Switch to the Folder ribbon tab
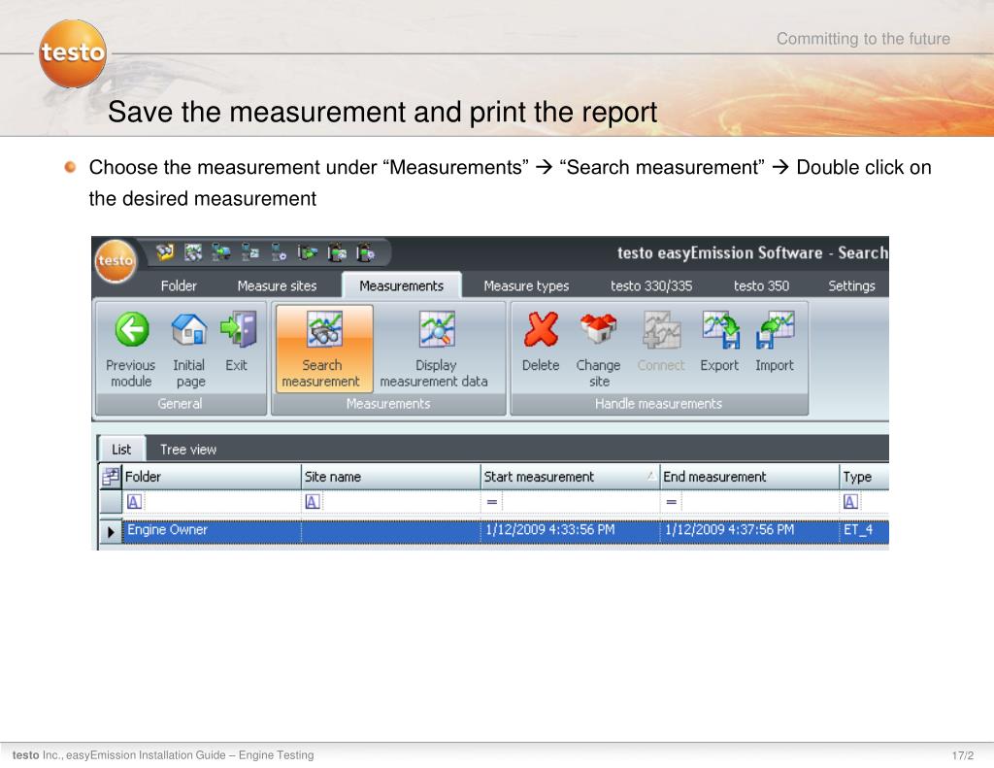The image size is (994, 768). (x=179, y=286)
